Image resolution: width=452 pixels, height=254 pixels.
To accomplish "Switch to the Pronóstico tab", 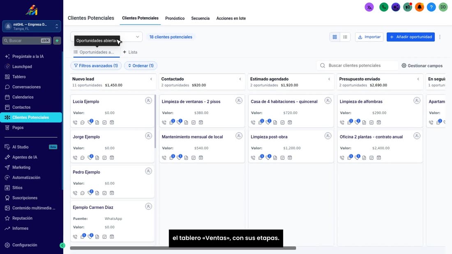I will pos(175,18).
